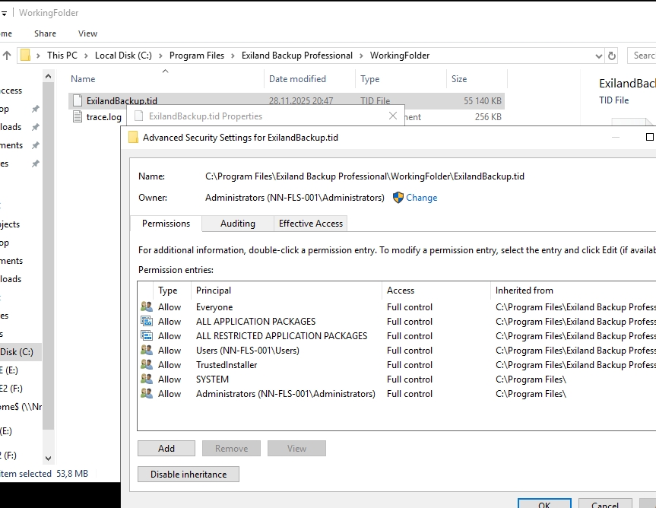Image resolution: width=656 pixels, height=508 pixels.
Task: Refresh the WorkingFolder address bar
Action: [613, 56]
